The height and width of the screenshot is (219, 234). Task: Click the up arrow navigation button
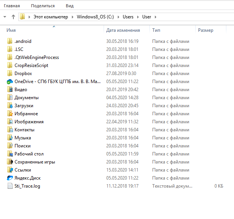pyautogui.click(x=13, y=17)
